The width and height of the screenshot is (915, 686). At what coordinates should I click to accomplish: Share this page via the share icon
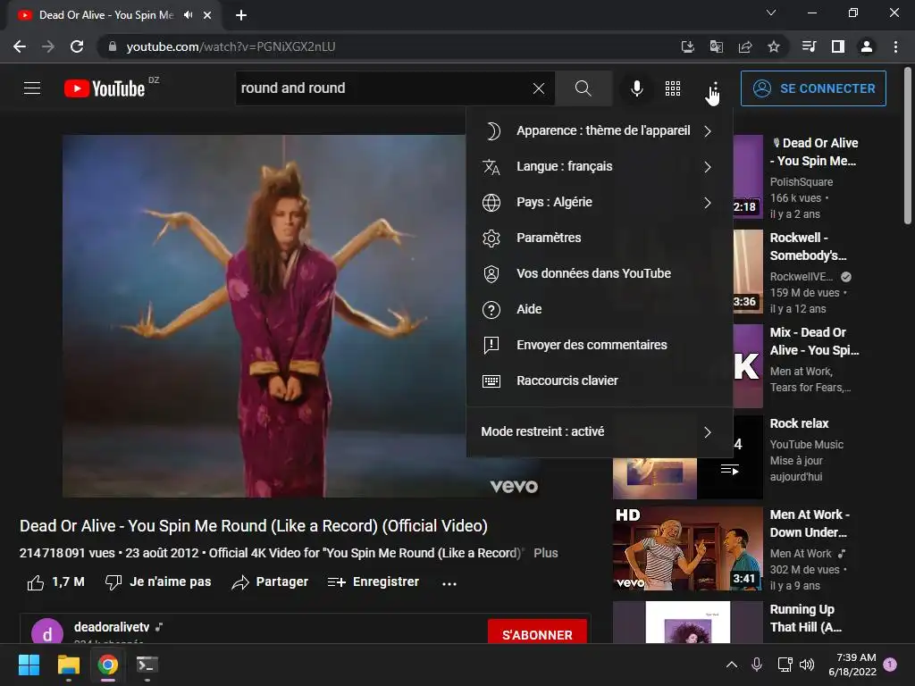coord(745,46)
